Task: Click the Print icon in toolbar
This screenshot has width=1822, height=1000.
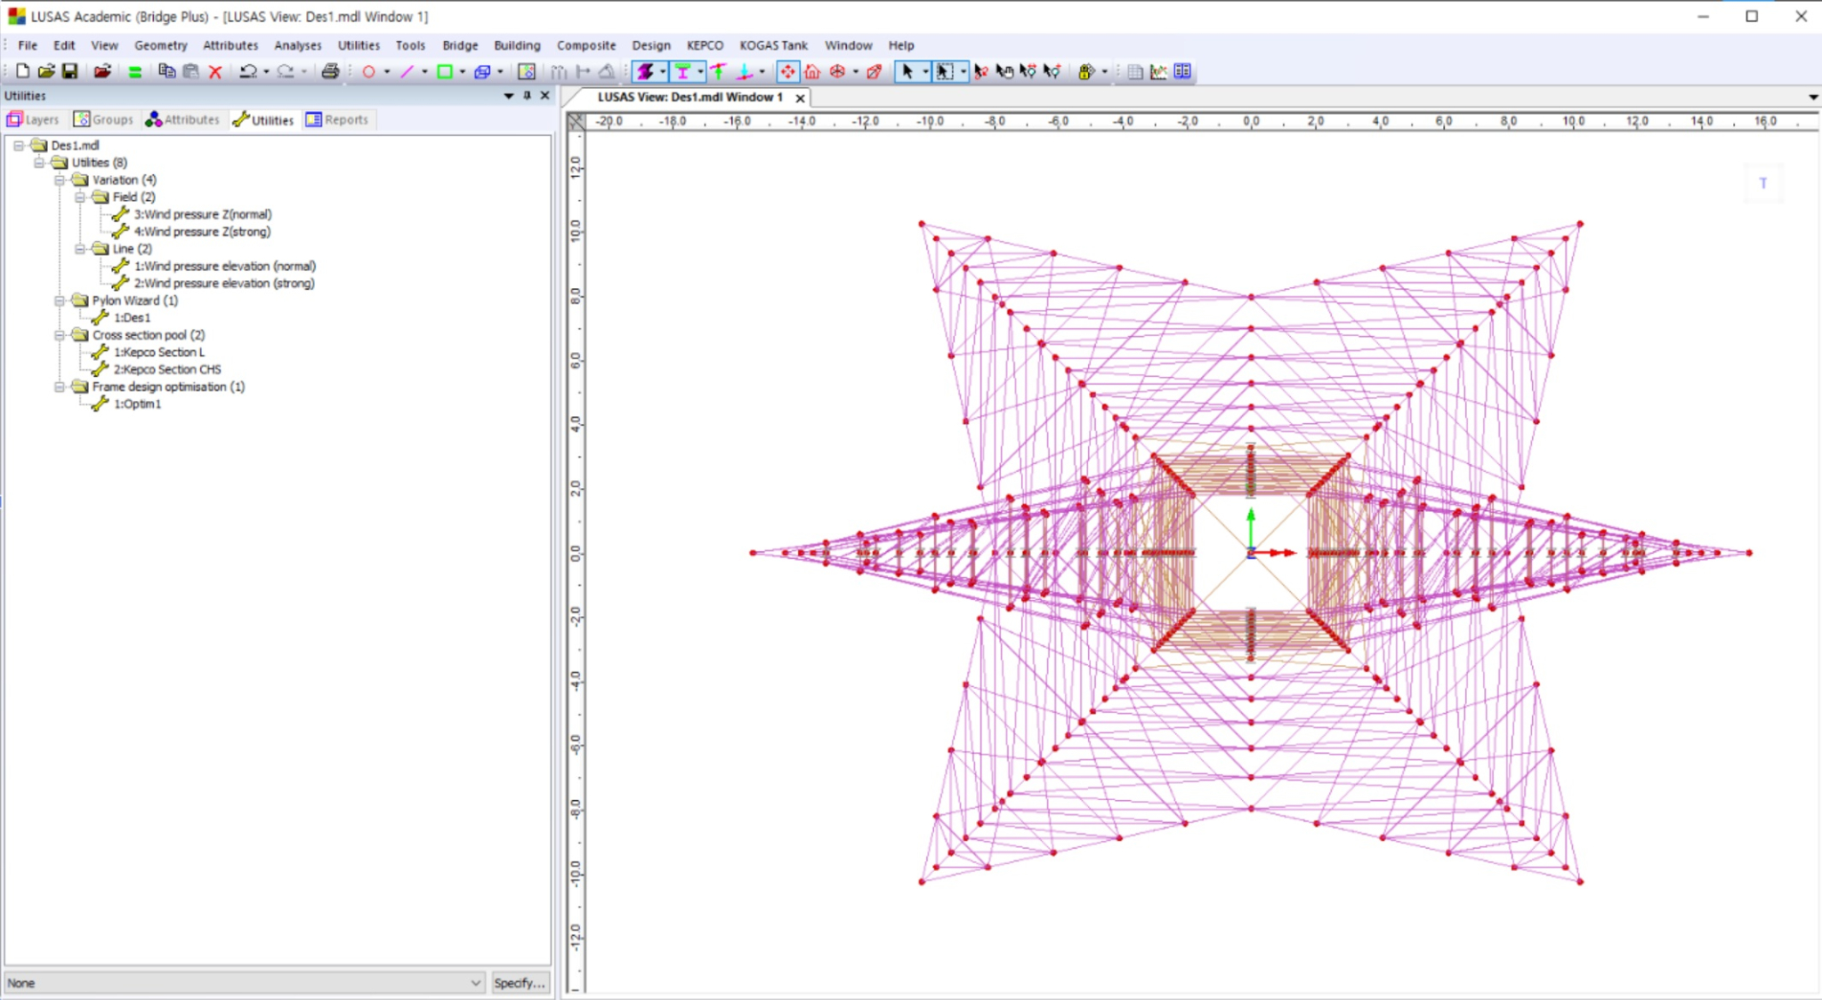Action: pos(330,71)
